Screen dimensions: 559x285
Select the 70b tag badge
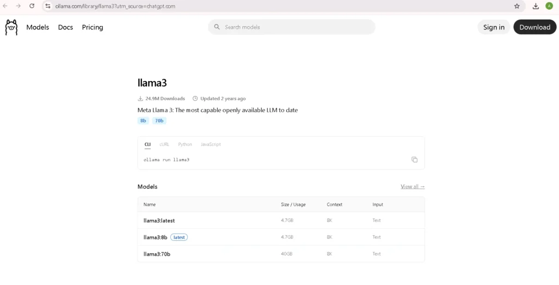click(x=159, y=120)
